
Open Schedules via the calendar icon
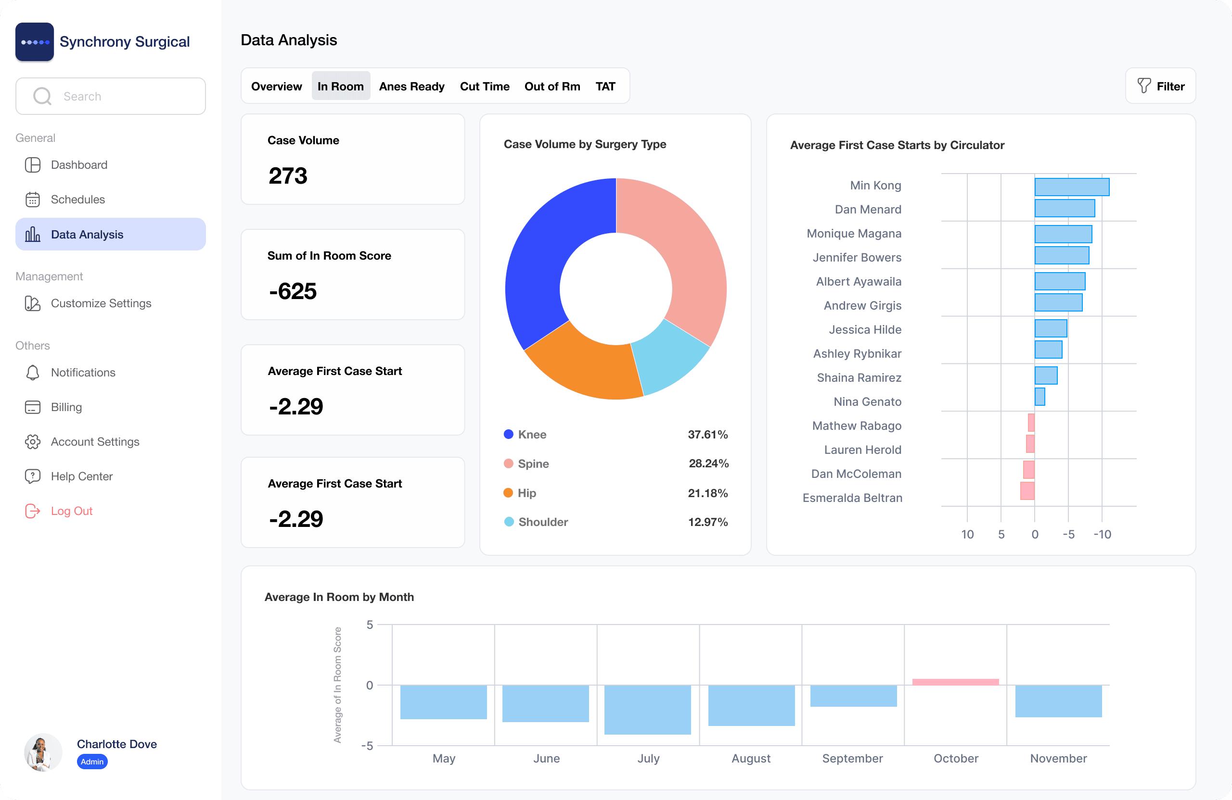tap(33, 199)
